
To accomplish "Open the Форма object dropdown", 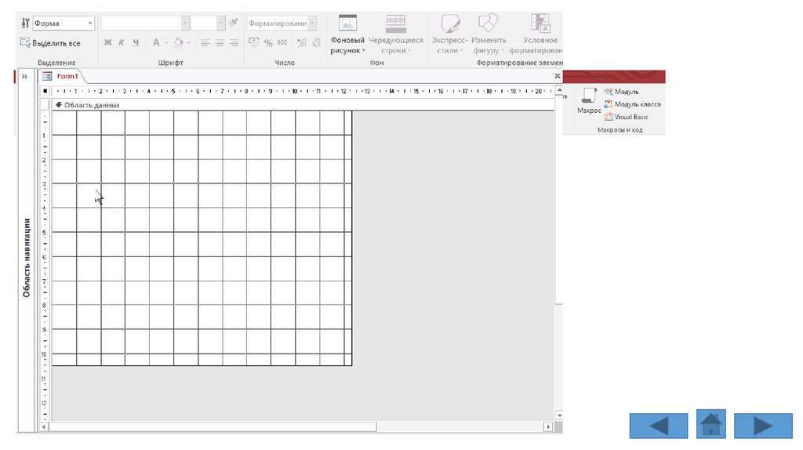I will 90,24.
